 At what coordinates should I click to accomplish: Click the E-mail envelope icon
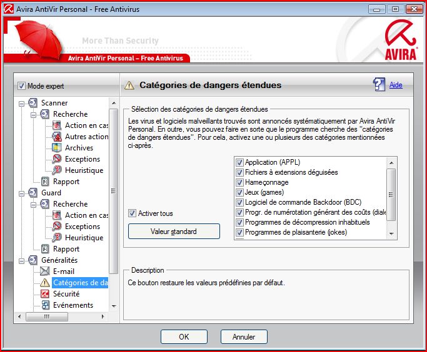[x=44, y=271]
